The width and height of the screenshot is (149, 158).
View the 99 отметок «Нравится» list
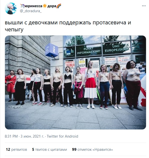[92, 150]
